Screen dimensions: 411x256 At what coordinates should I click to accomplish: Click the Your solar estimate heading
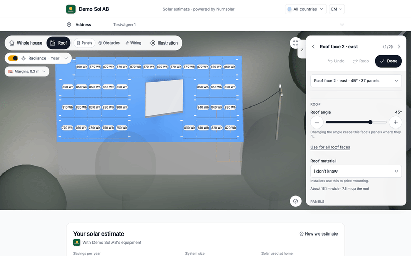[x=99, y=234]
